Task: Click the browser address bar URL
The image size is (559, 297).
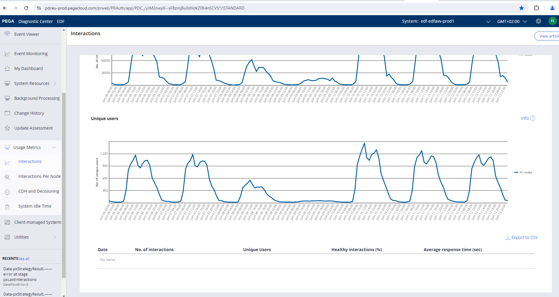Action: tap(145, 8)
